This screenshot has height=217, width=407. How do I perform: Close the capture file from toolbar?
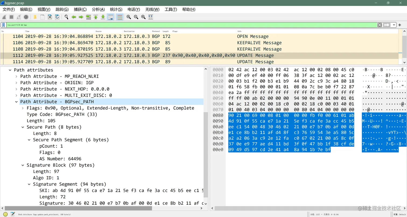[x=50, y=17]
